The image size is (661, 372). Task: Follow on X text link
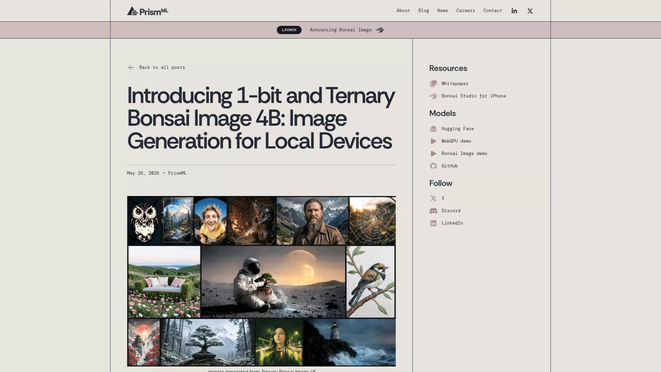pyautogui.click(x=443, y=198)
